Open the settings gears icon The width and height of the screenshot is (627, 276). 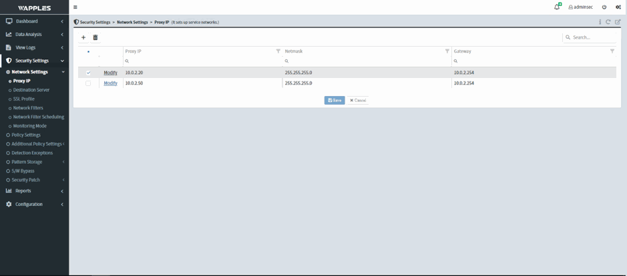618,7
